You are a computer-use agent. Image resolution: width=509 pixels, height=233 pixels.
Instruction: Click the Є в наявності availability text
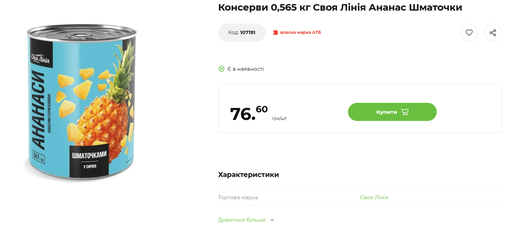click(246, 69)
